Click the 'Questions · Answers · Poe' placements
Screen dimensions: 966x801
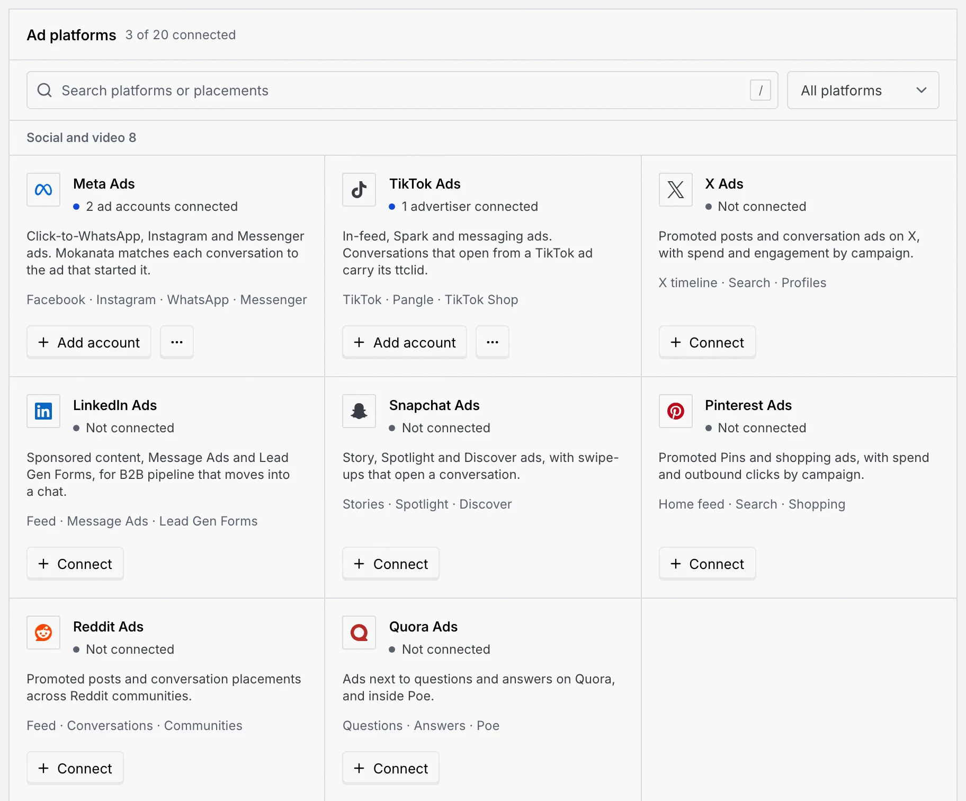coord(421,726)
